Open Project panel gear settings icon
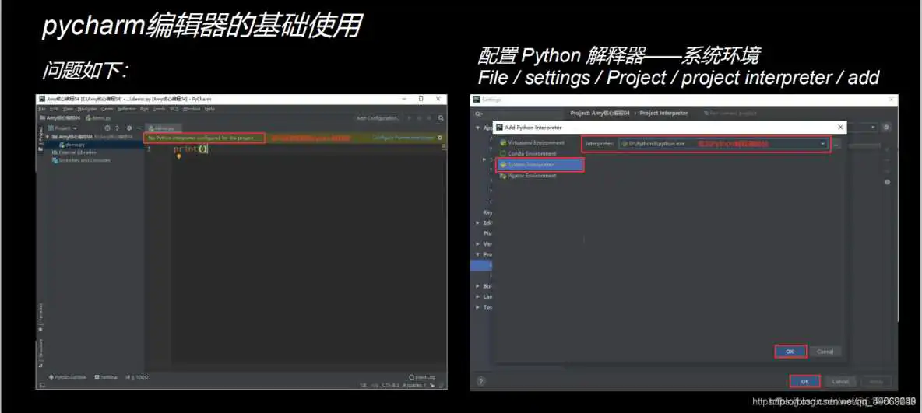Screen dimensions: 922x413 tap(129, 128)
